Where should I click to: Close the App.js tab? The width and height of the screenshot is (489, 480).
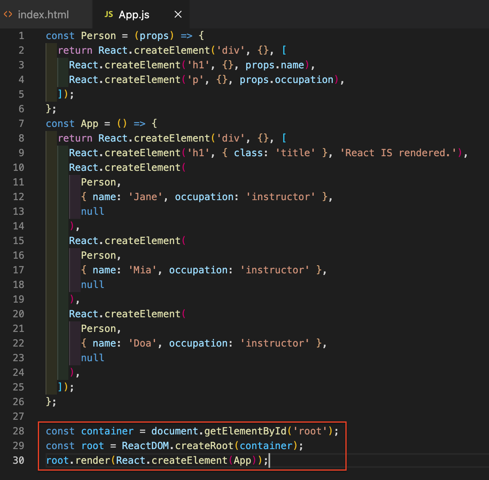(x=178, y=15)
